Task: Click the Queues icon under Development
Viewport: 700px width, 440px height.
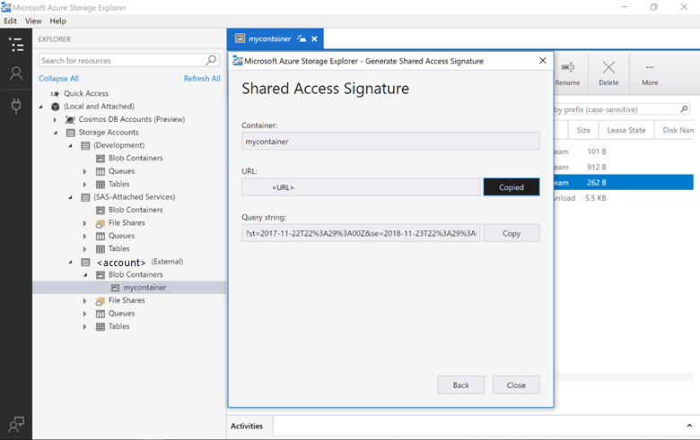Action: 101,171
